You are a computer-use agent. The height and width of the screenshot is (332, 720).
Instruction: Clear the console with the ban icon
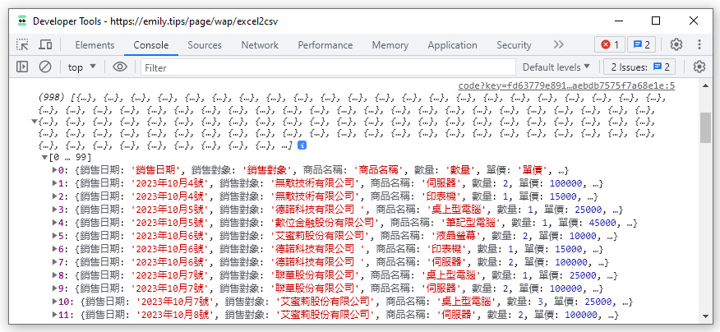[44, 67]
